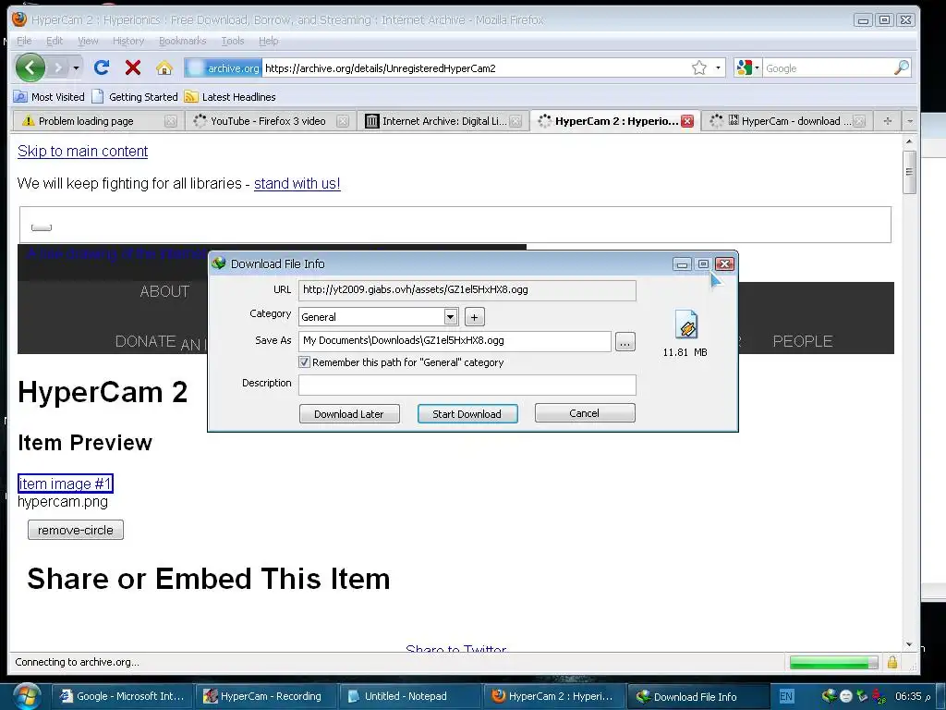Open the Bookmarks menu

coord(182,41)
